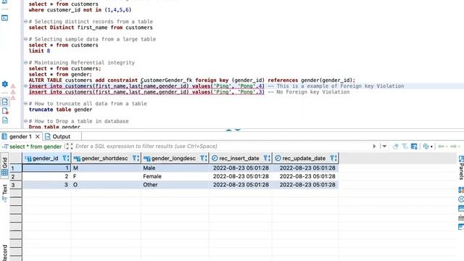Open filter history dropdown arrow
The width and height of the screenshot is (464, 261).
coord(384,146)
